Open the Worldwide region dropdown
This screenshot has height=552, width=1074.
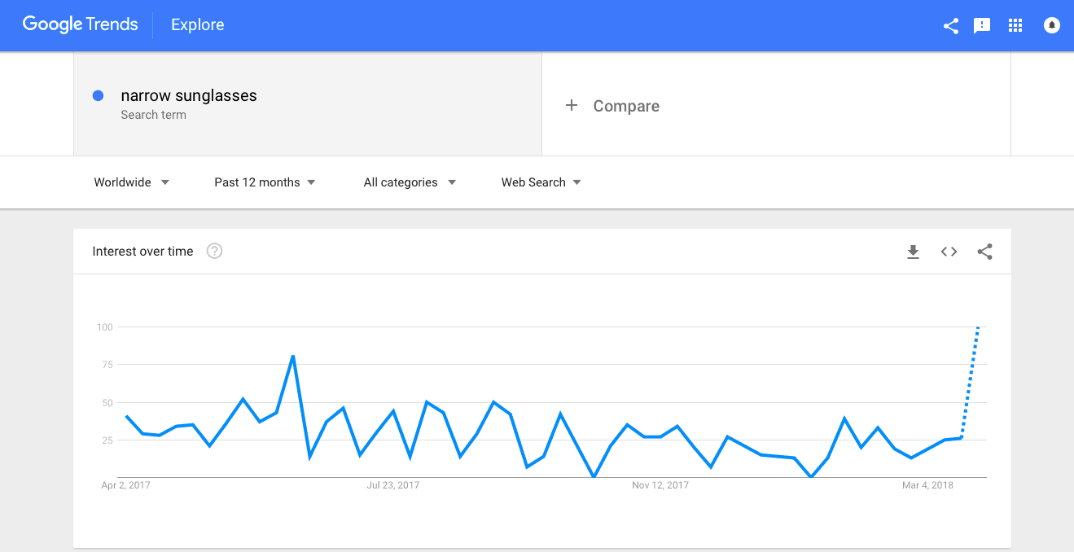click(x=131, y=182)
